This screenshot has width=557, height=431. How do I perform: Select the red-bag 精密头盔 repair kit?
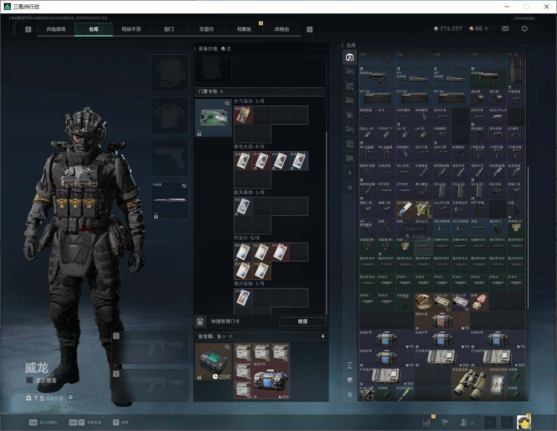(442, 321)
